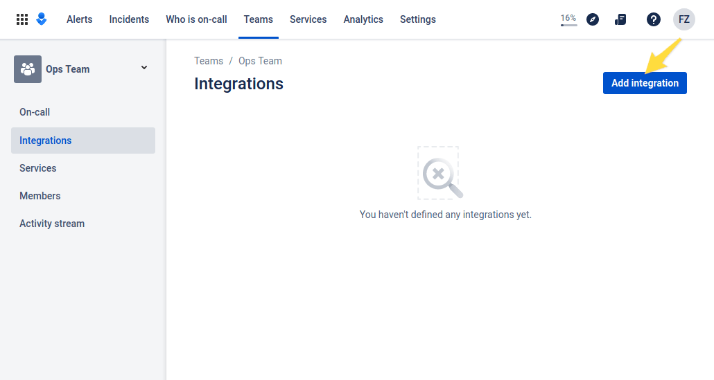Screen dimensions: 714x380
Task: Open Activity stream in the sidebar
Action: coord(52,224)
